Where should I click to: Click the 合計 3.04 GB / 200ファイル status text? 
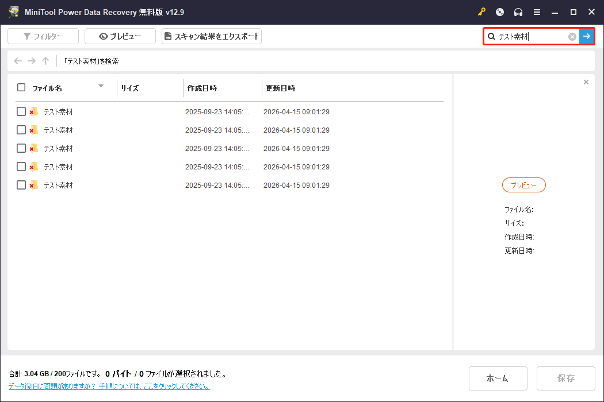(55, 374)
